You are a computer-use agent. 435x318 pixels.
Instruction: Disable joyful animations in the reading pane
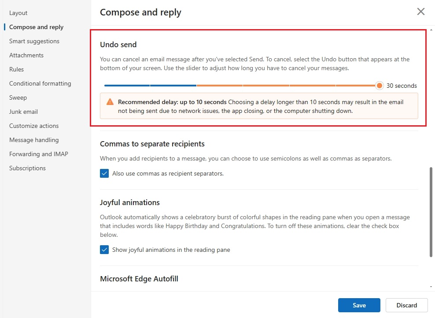pos(104,250)
